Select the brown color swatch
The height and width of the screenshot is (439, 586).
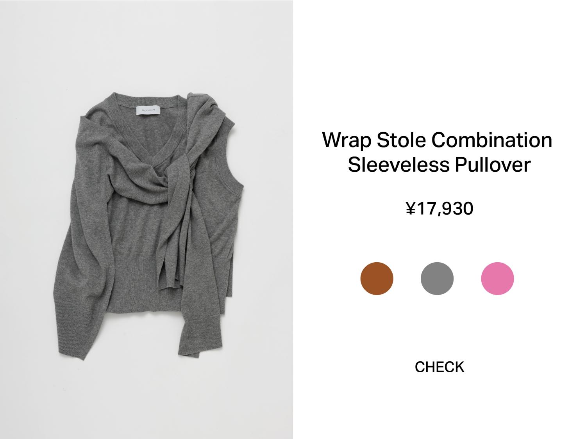(377, 278)
